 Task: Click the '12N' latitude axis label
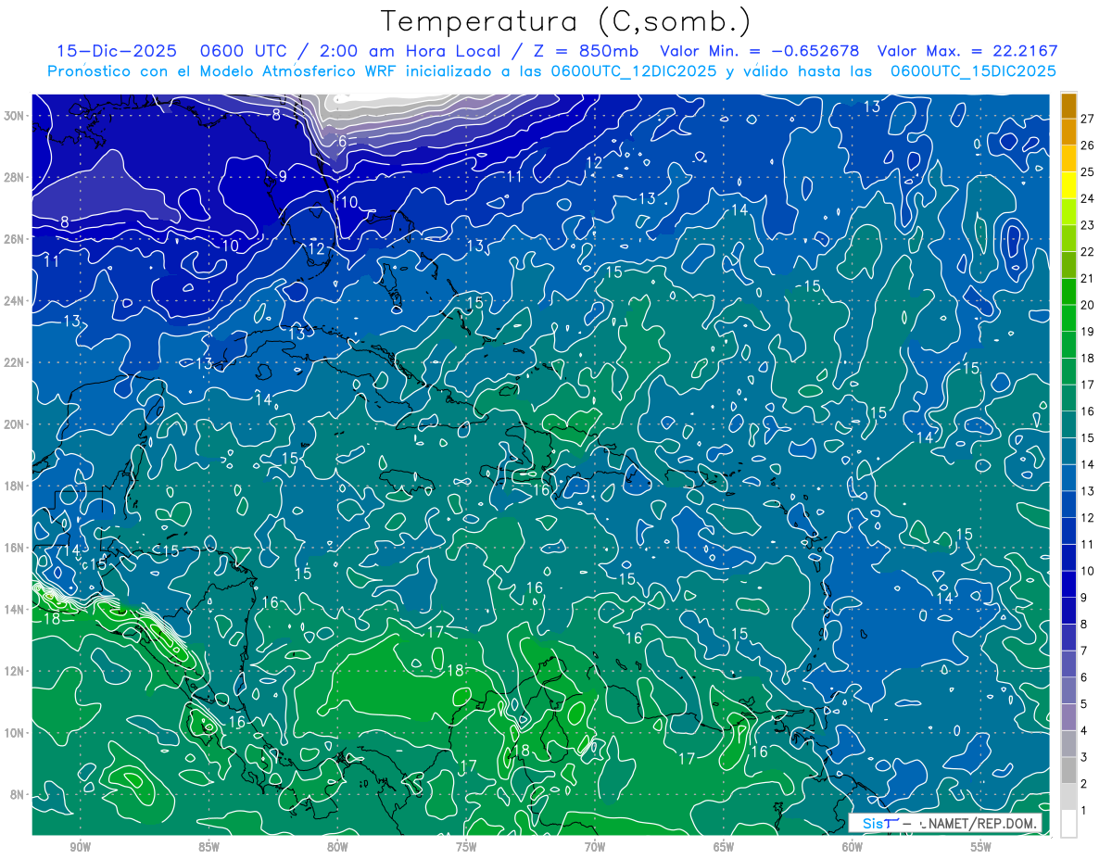(16, 671)
